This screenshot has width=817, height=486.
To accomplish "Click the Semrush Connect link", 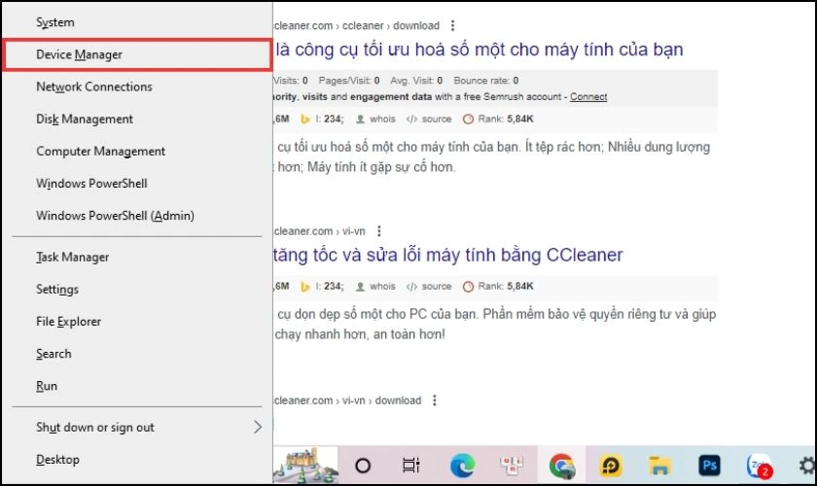I will pyautogui.click(x=588, y=97).
